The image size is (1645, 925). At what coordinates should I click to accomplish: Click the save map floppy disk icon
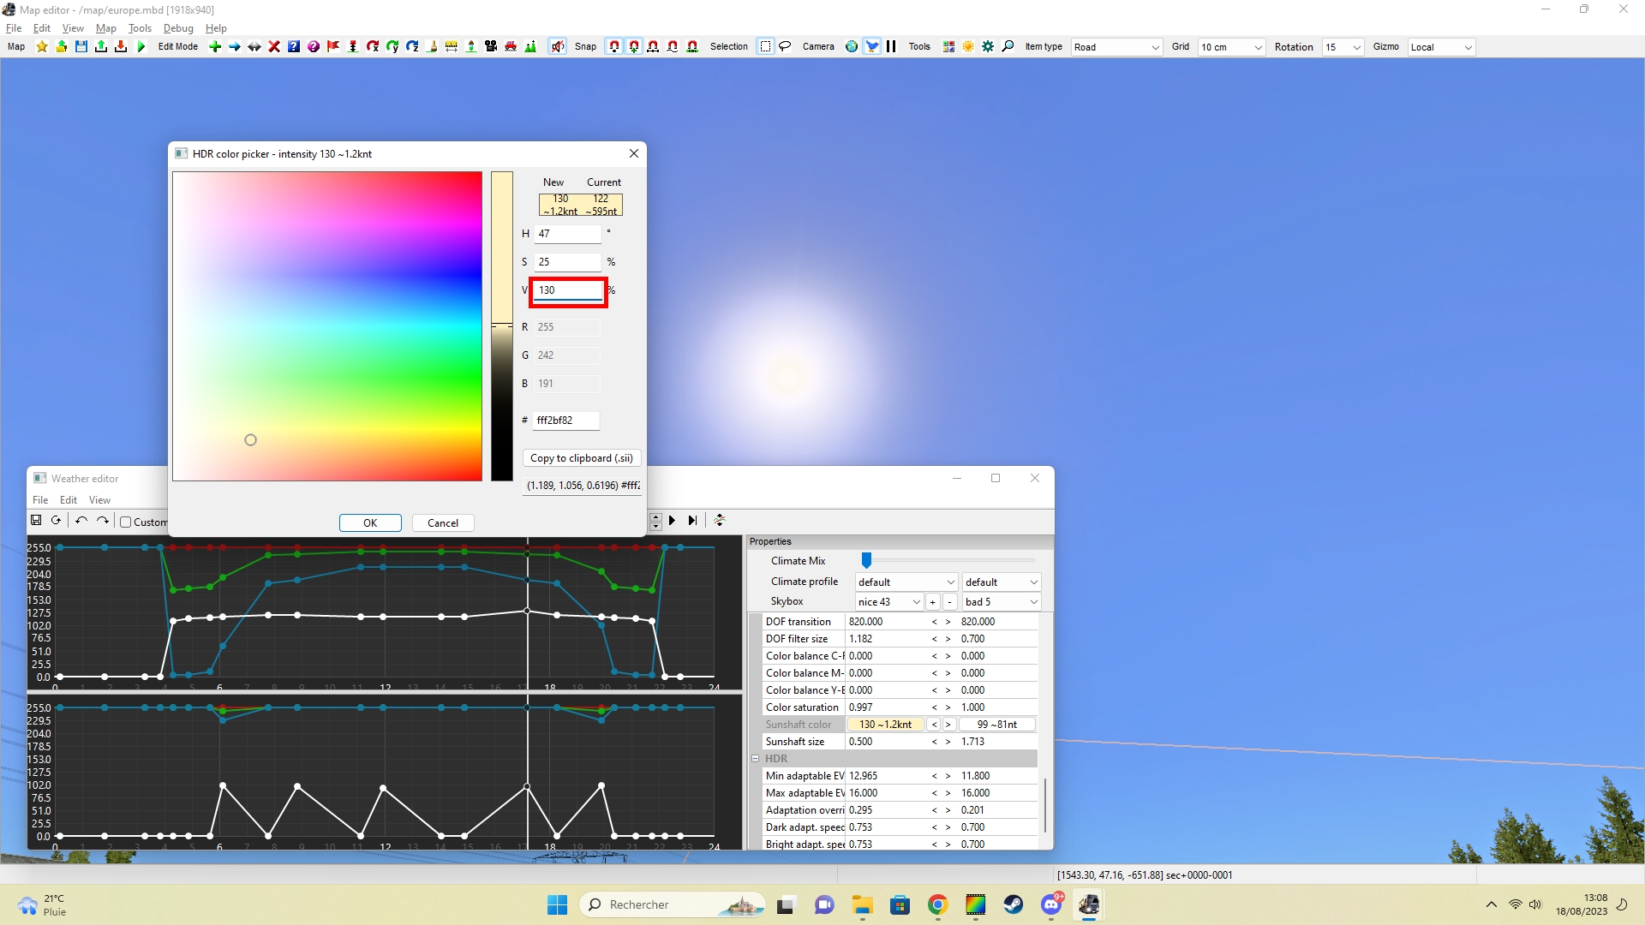(81, 47)
